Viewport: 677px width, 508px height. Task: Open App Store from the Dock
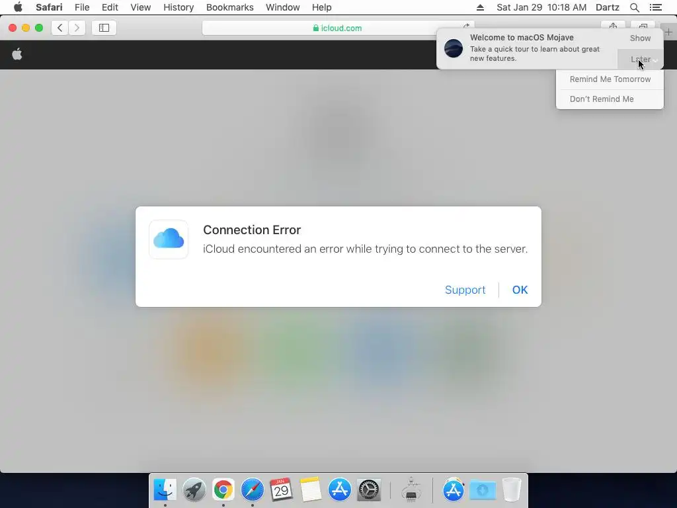340,490
